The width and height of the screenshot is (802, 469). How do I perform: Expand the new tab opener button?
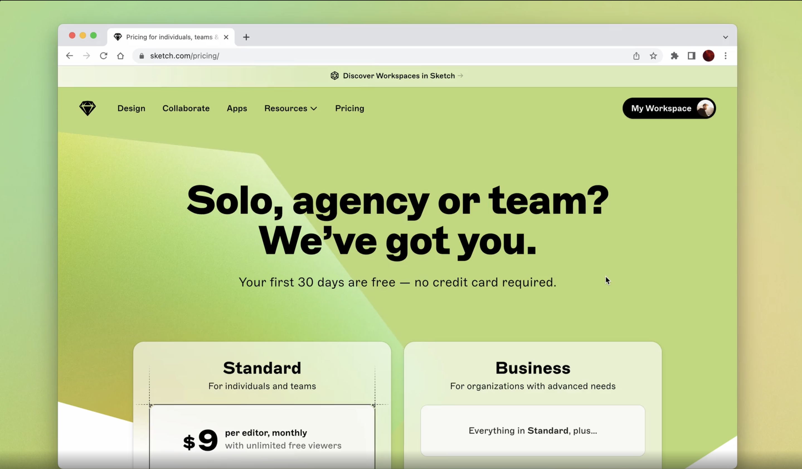(x=246, y=37)
